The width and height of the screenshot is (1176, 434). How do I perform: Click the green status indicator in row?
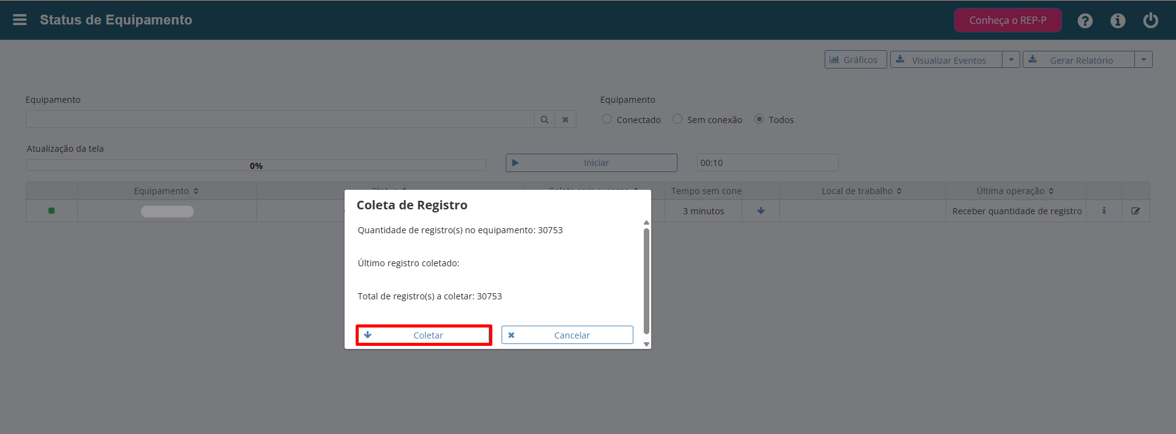point(52,211)
